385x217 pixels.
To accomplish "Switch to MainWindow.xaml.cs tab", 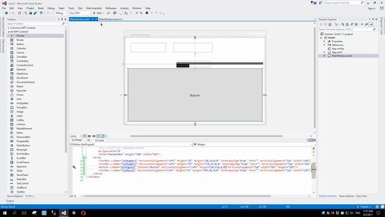I will point(111,19).
